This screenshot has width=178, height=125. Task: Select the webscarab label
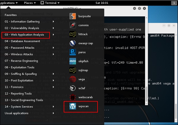point(85,97)
